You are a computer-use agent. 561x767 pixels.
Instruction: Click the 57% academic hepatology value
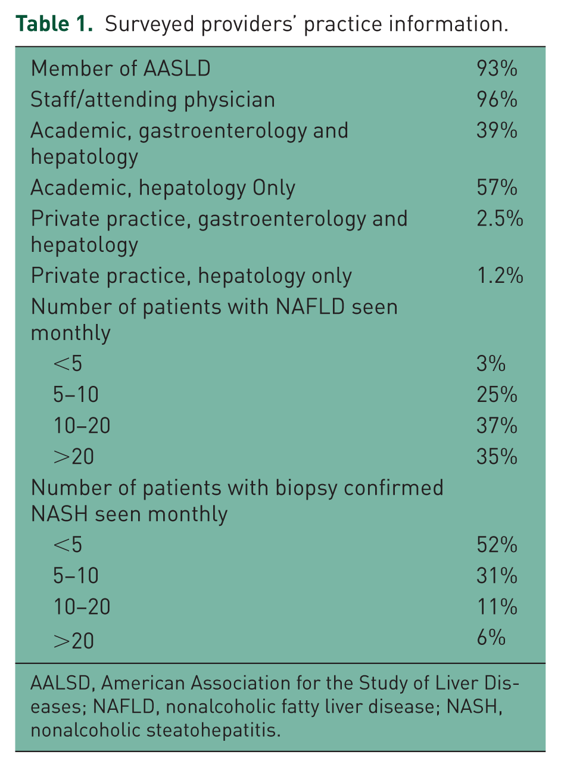coord(497,188)
